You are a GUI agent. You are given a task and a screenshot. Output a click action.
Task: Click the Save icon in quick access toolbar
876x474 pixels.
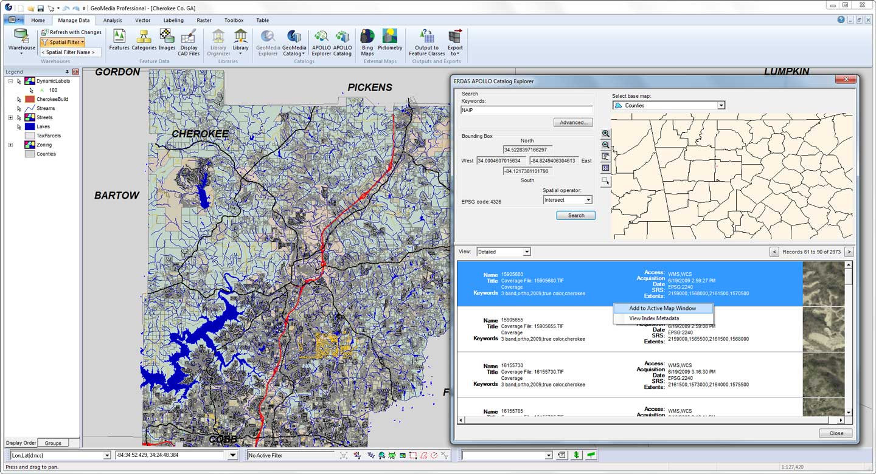[40, 8]
